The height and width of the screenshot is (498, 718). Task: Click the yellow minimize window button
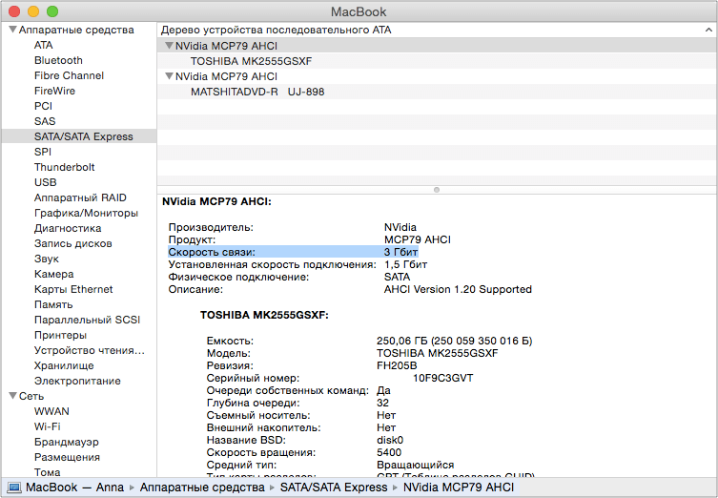click(33, 11)
